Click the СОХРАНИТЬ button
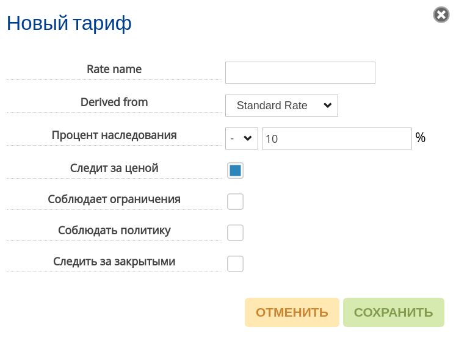Screen dimensions: 456x338 (394, 312)
